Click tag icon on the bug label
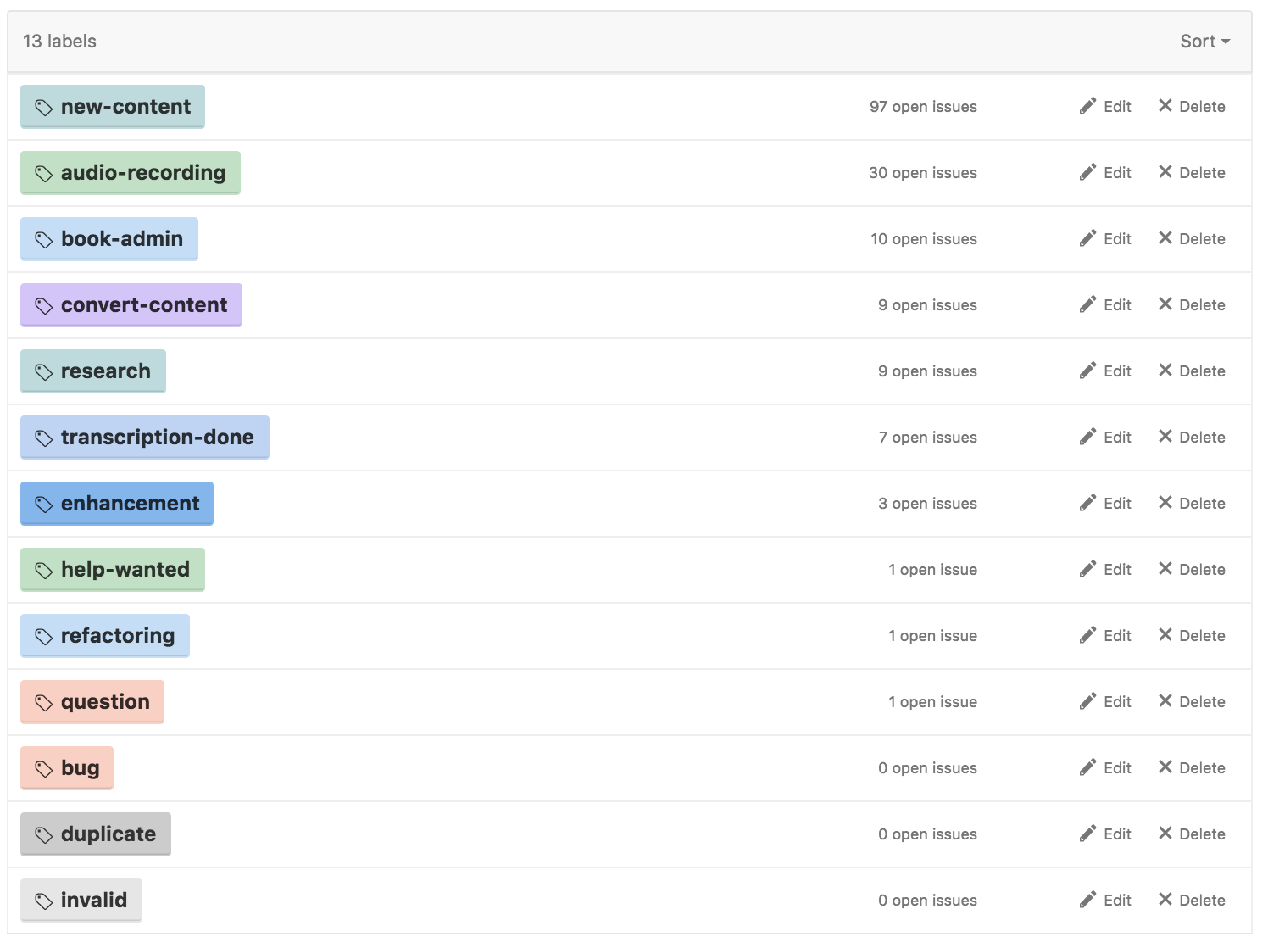 click(x=43, y=768)
